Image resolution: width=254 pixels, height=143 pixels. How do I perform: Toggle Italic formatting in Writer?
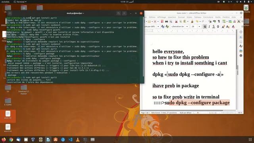click(209, 27)
